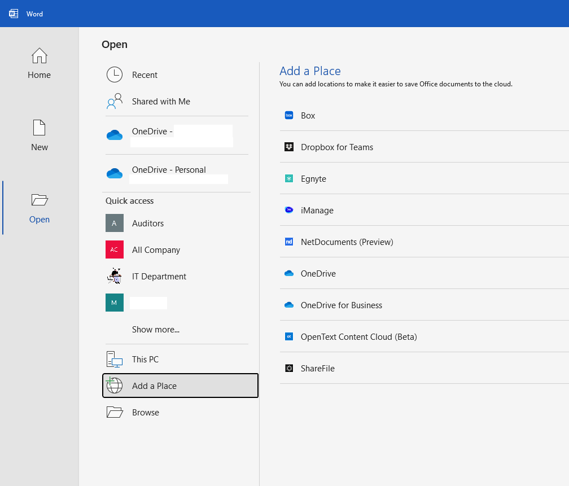The height and width of the screenshot is (486, 569).
Task: Select the ShareFile service icon
Action: coord(289,369)
